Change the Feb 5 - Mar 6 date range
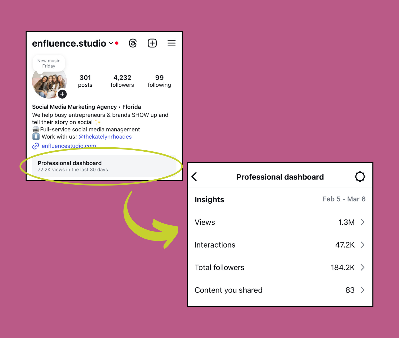Screen dimensions: 399x338 click(344, 199)
